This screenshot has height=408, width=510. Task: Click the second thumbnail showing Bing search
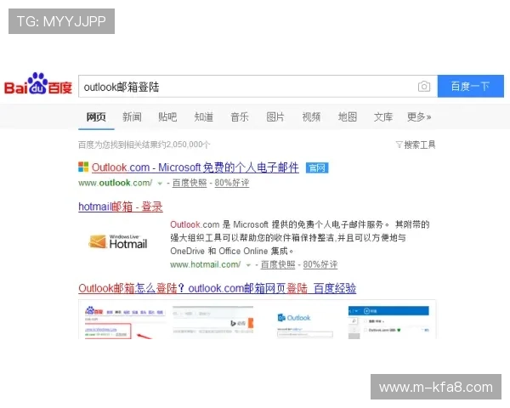(x=212, y=322)
